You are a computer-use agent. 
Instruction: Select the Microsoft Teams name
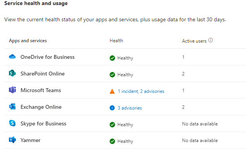41,90
